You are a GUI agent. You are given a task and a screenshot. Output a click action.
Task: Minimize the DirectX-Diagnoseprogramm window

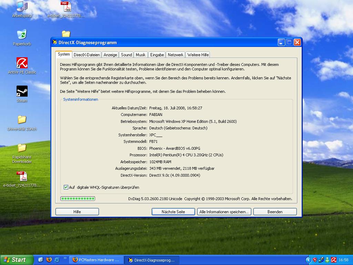(281, 42)
